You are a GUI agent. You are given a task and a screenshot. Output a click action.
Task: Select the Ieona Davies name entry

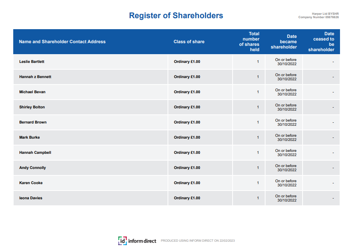click(31, 198)
